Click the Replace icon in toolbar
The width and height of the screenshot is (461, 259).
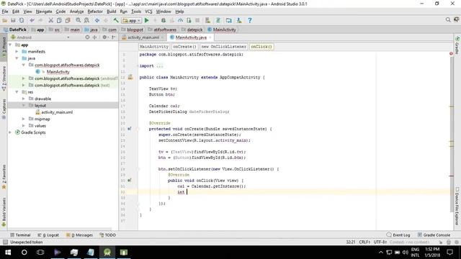click(x=86, y=20)
